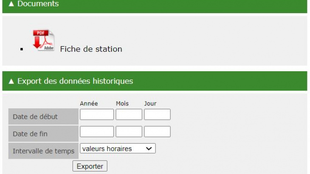Focus the Date de fin month field

point(129,132)
